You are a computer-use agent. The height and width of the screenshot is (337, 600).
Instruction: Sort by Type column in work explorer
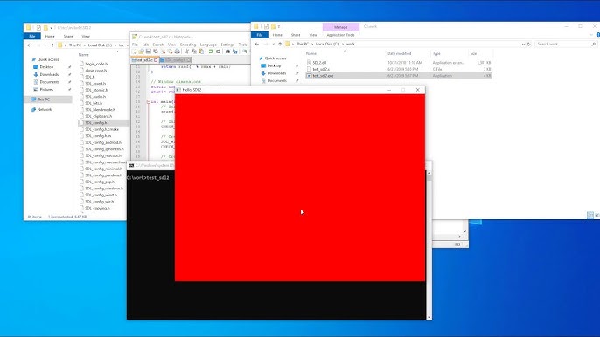click(x=436, y=53)
